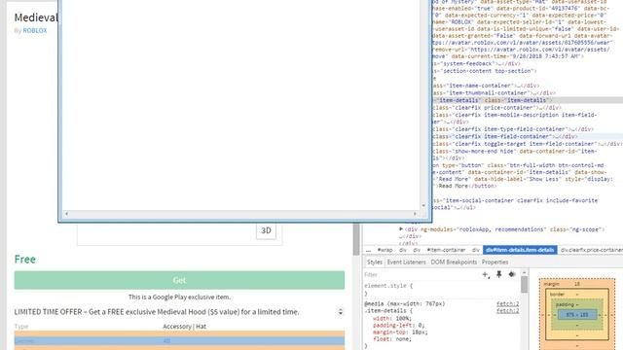
Task: Click the page vertical scrollbar thumb
Action: (x=356, y=239)
